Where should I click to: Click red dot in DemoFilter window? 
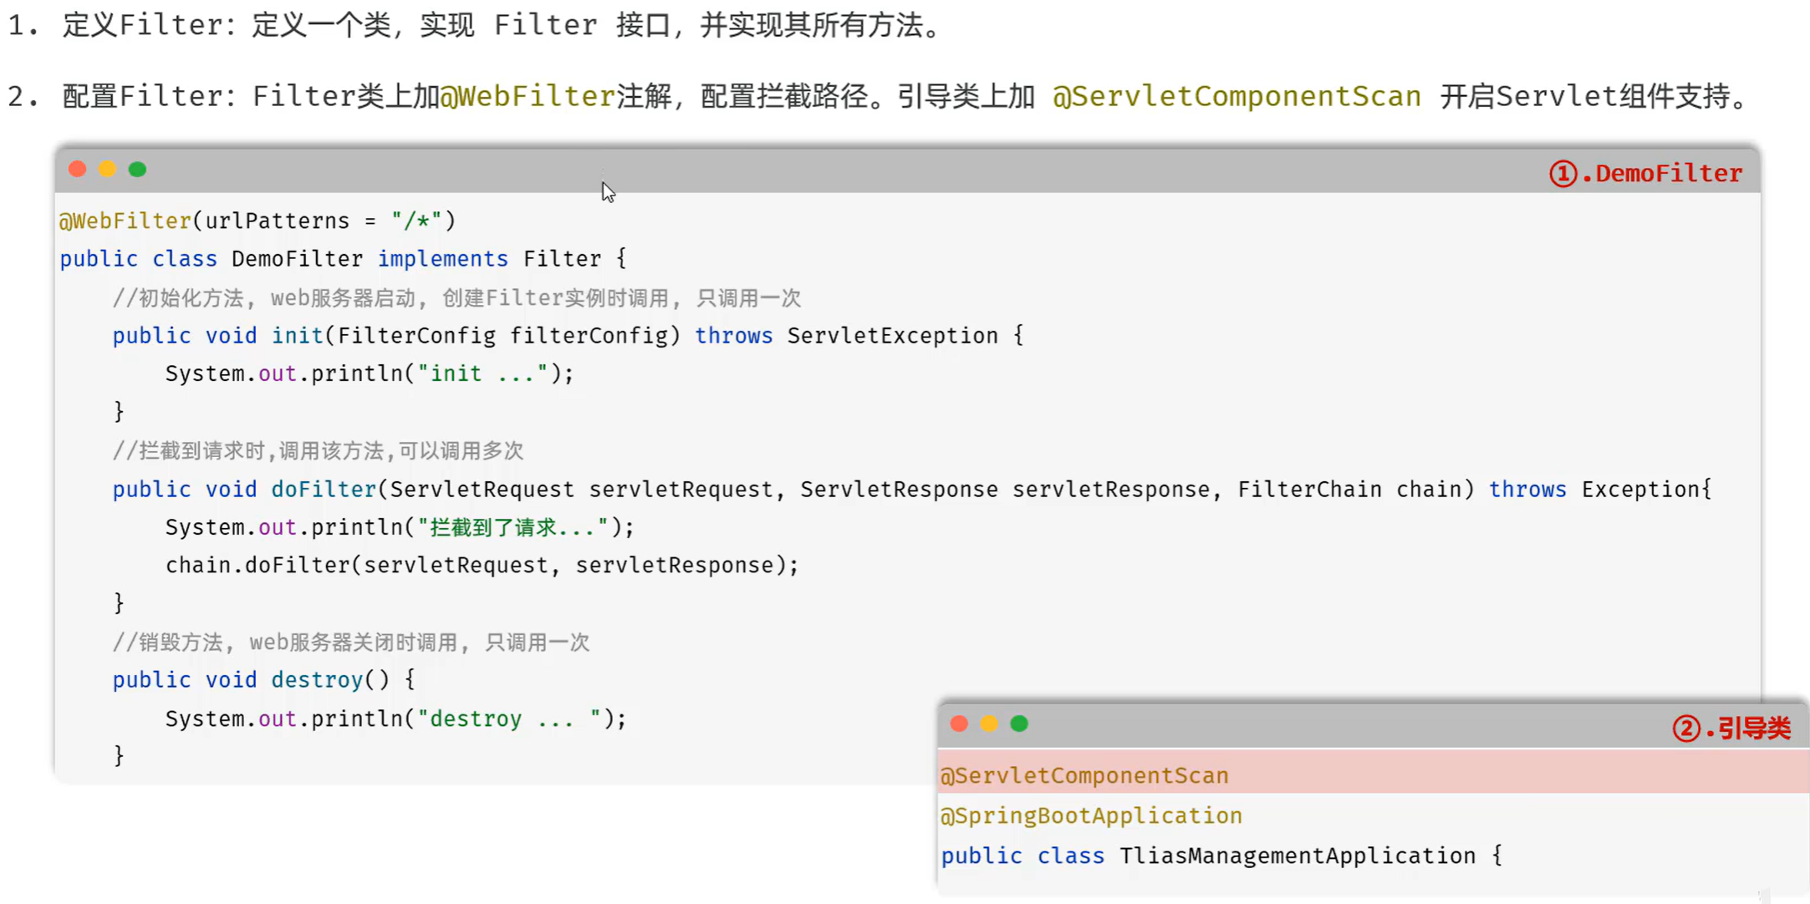pyautogui.click(x=77, y=170)
